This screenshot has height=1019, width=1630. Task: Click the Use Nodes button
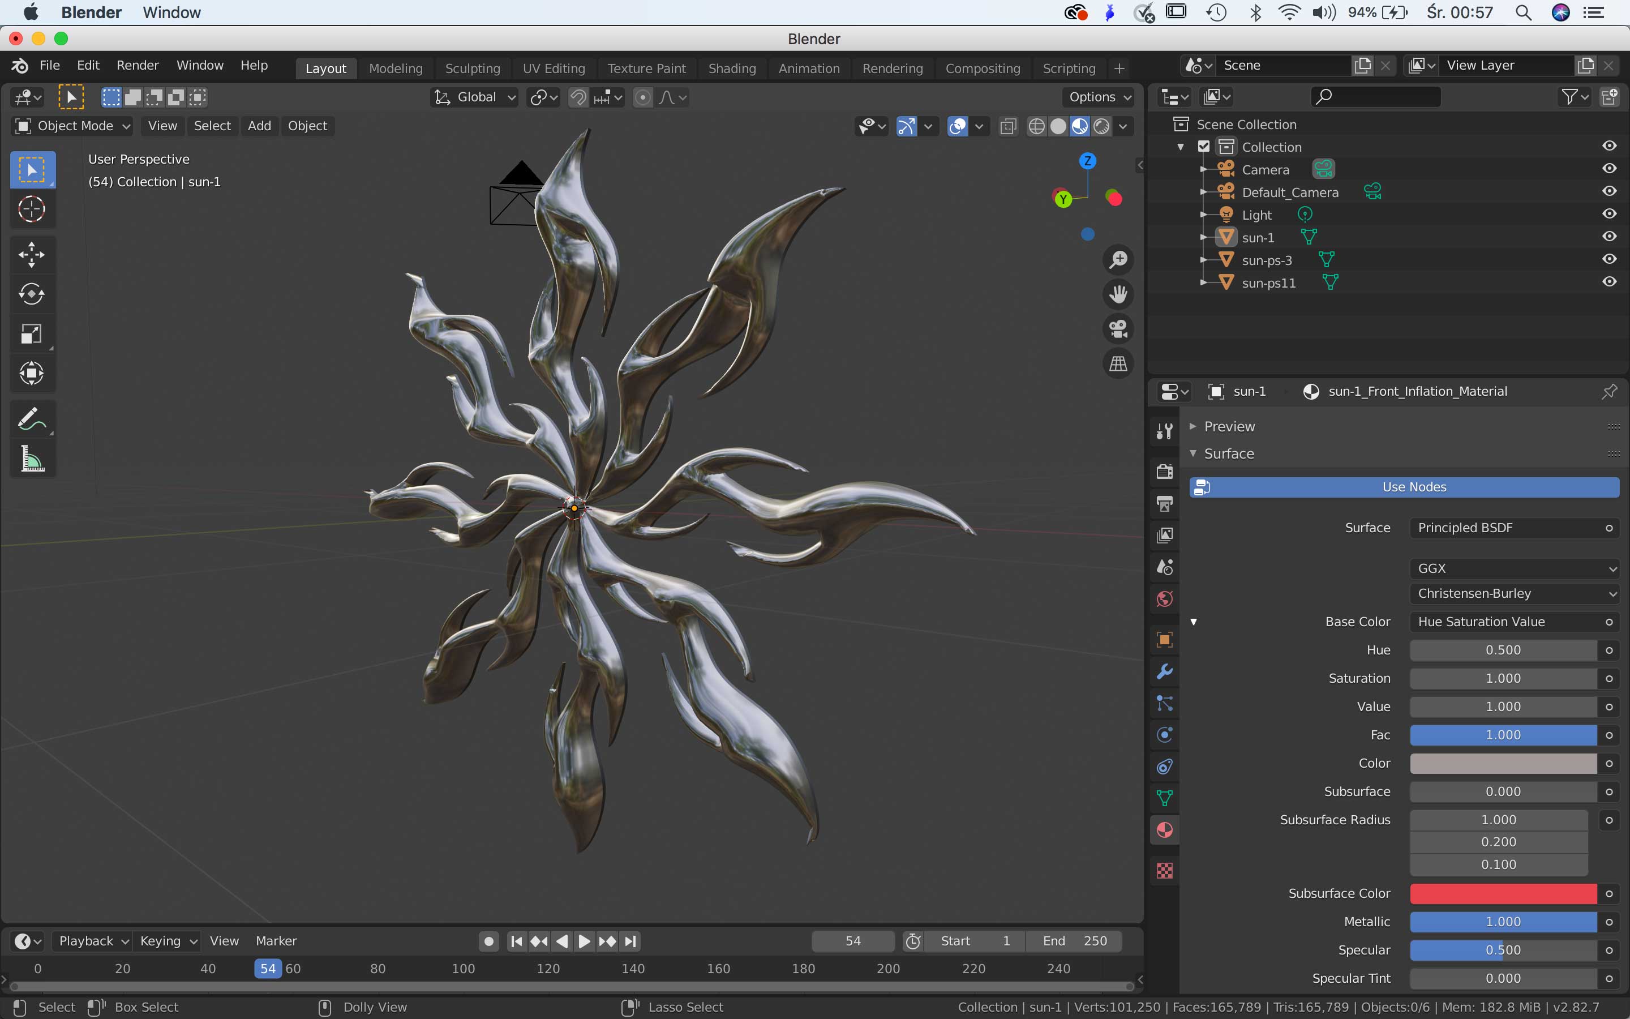click(x=1404, y=487)
